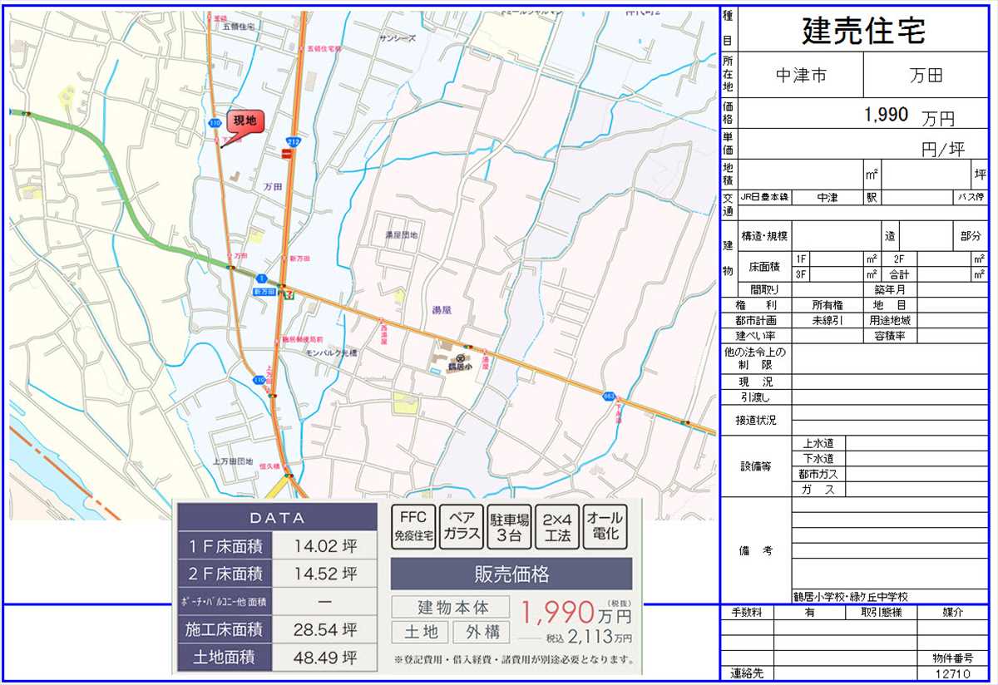This screenshot has height=685, width=998.
Task: Click the 7-Eleven store icon near 新万田
Action: tap(288, 293)
